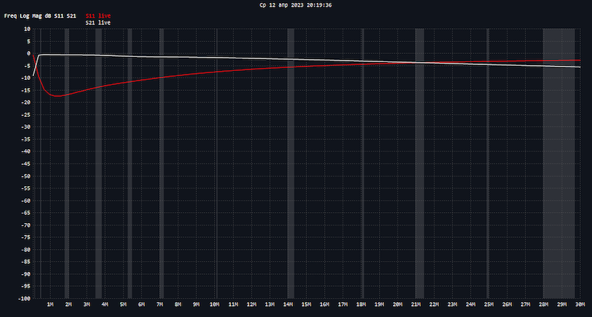Select the shaded band at 21M

point(420,163)
